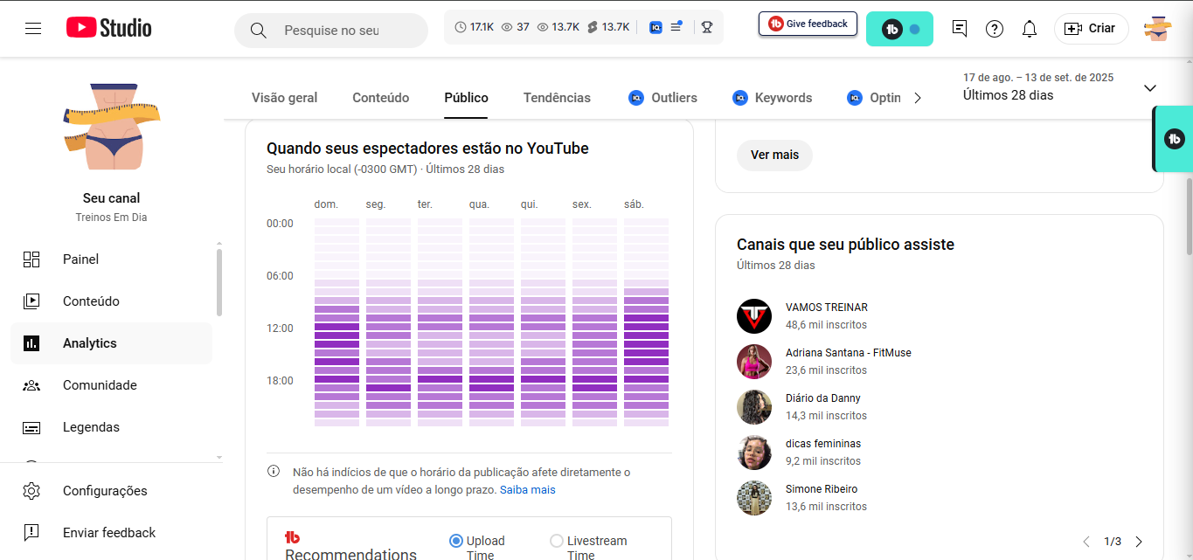Click the channel avatar in top right

pyautogui.click(x=1158, y=29)
